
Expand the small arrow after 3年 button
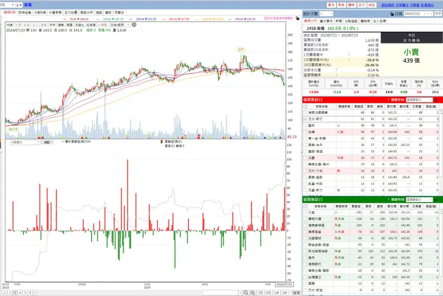[290, 292]
